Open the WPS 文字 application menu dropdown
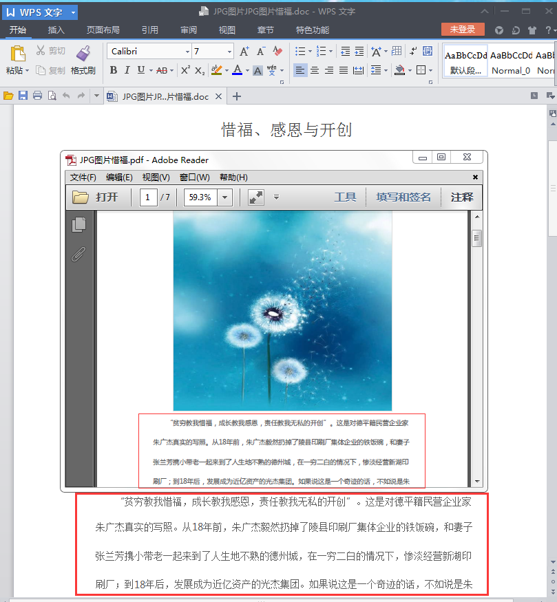Screen dimensions: 557x602 pos(73,12)
